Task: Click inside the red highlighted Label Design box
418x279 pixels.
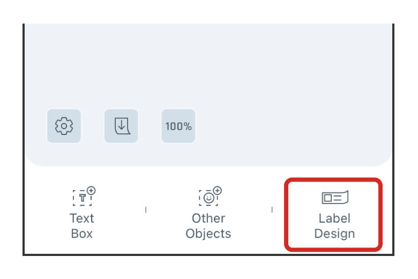Action: tap(334, 214)
